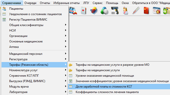Viewport: 170px width, 95px height.
Task: Expand Медицинский персонал submenu
Action: tap(35, 54)
